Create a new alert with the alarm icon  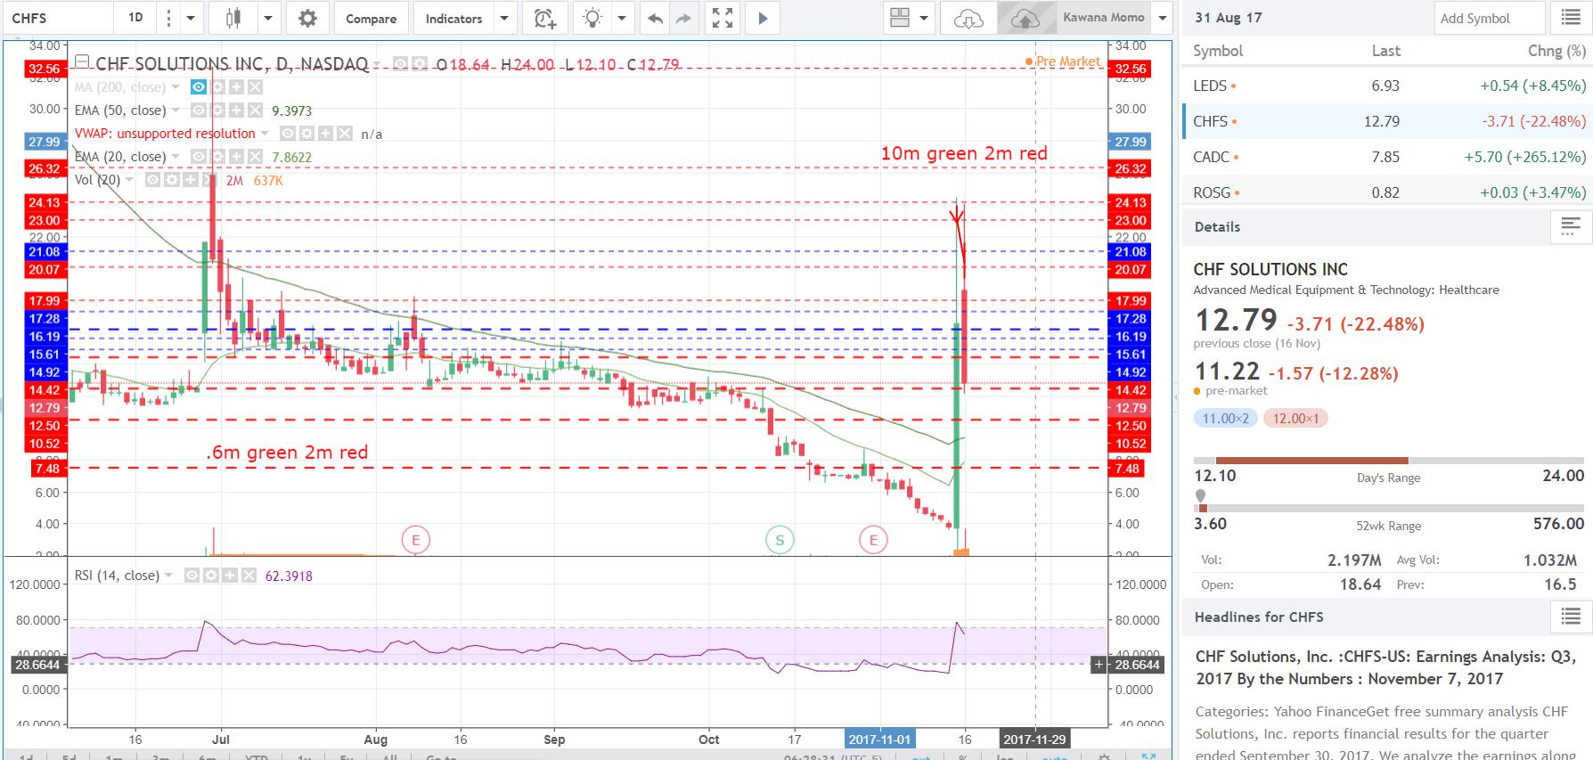(x=544, y=18)
